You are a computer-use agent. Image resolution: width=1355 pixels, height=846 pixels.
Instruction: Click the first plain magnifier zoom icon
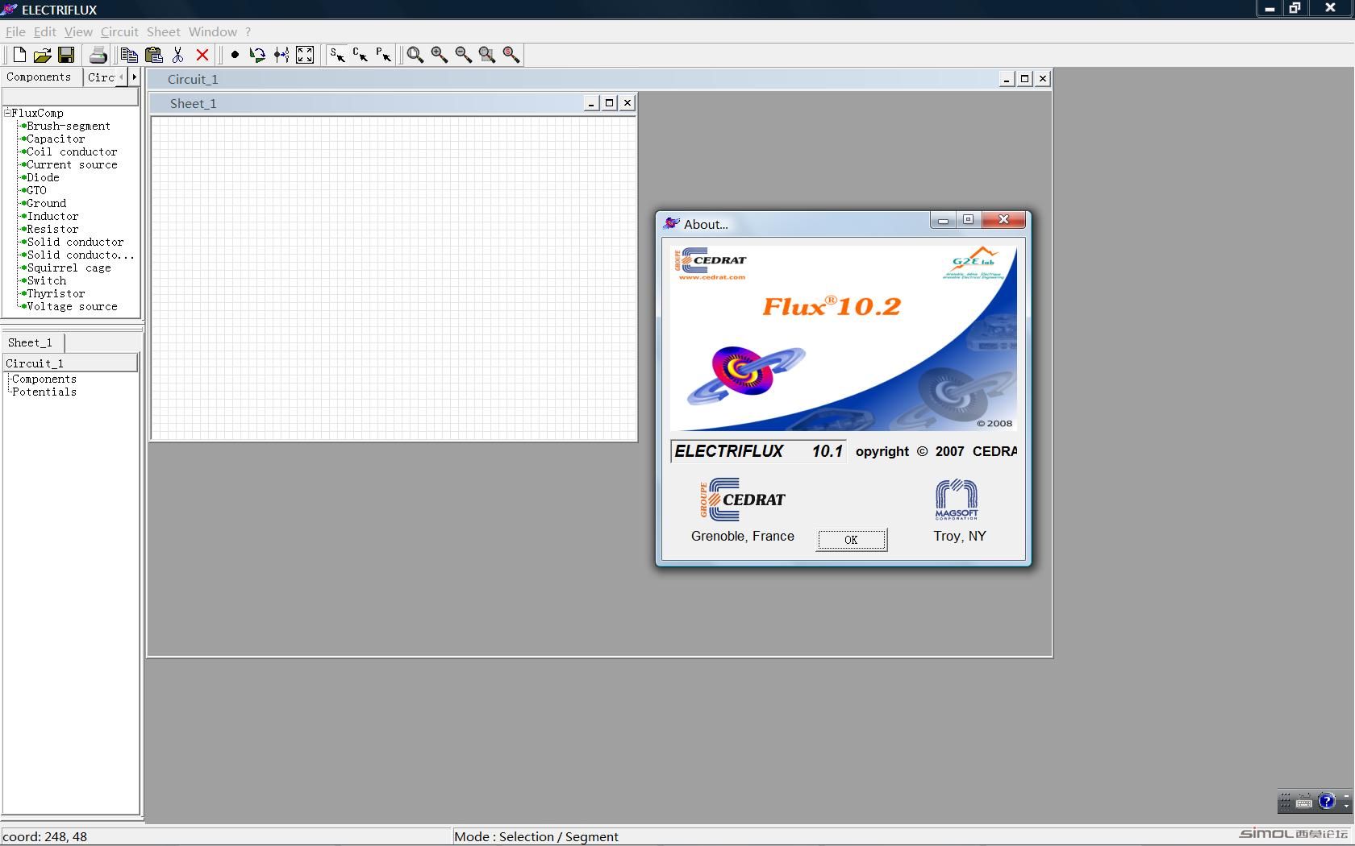coord(415,55)
